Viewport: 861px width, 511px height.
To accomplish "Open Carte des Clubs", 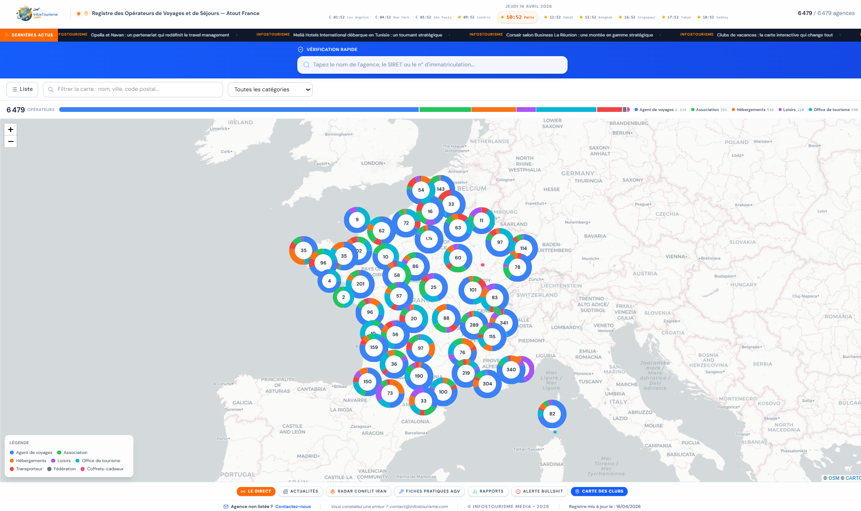I will (599, 491).
